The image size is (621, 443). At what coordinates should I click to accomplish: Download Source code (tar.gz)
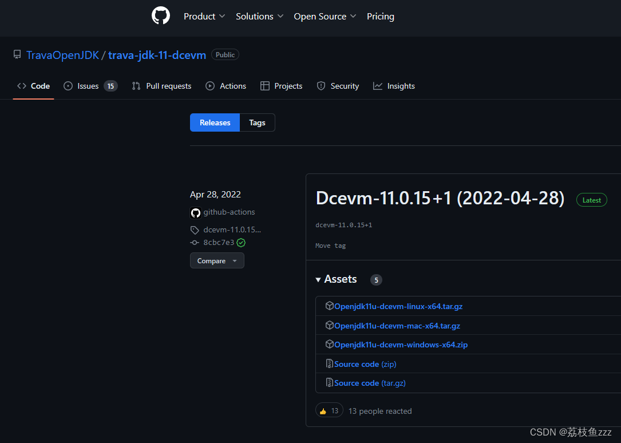(x=370, y=383)
